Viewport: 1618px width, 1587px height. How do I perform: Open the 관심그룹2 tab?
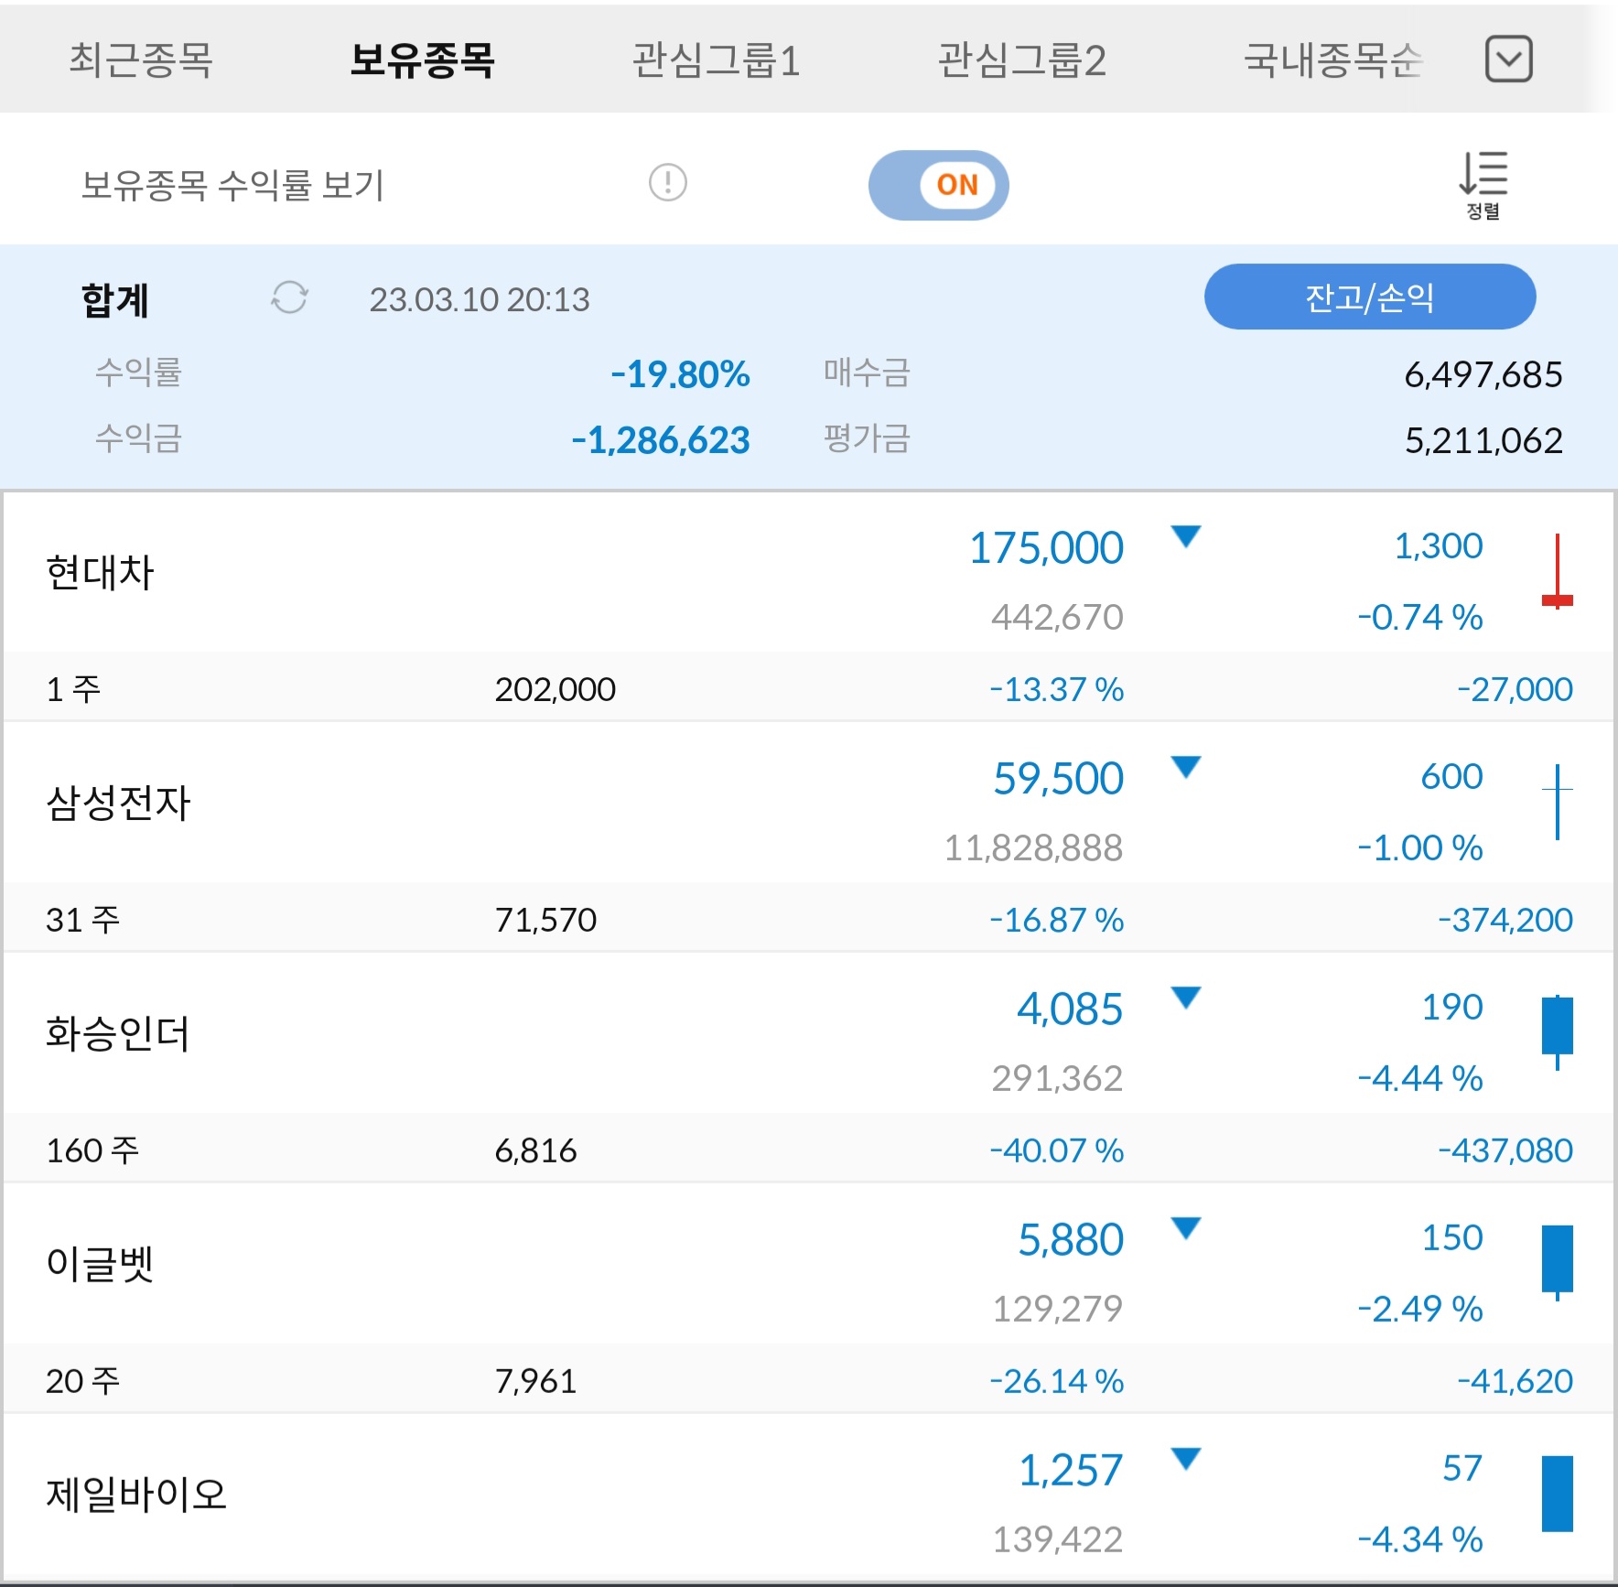pyautogui.click(x=1022, y=60)
